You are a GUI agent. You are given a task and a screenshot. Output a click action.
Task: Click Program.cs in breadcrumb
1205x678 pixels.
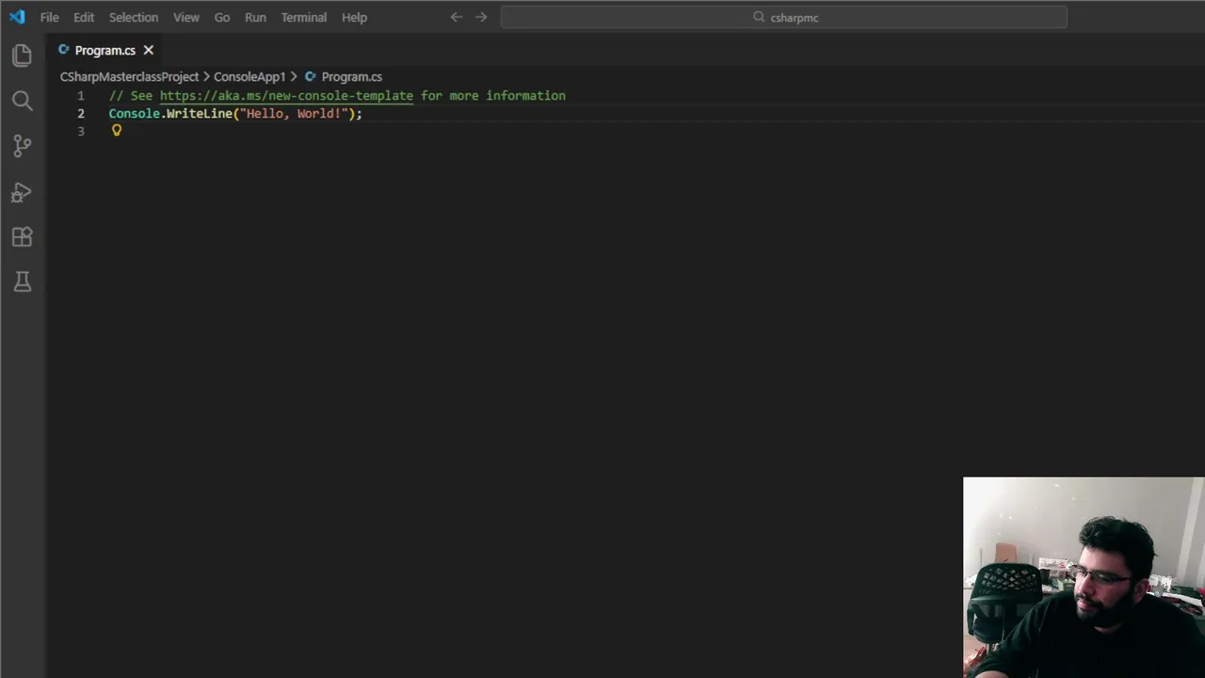(351, 76)
